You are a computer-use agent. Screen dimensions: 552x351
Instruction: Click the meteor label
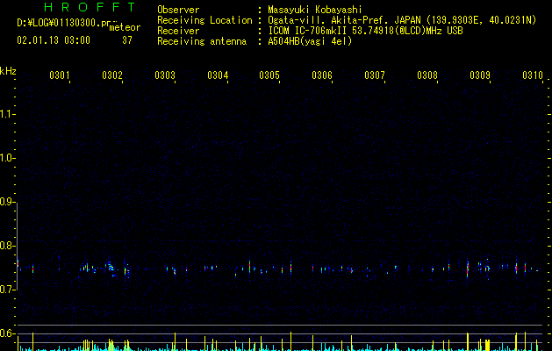125,27
